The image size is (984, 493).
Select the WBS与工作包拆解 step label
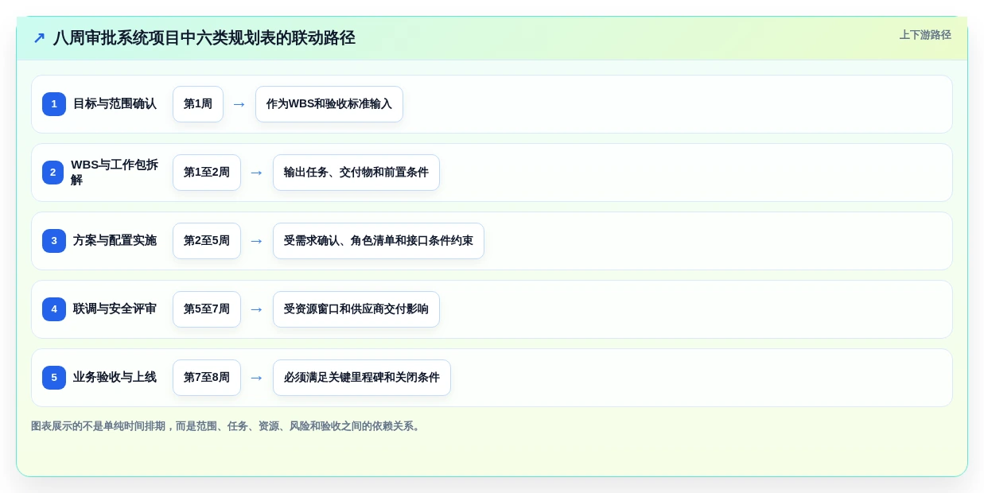point(115,173)
